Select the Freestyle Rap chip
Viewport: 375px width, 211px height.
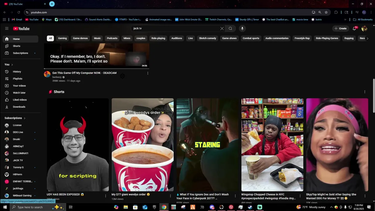[x=302, y=38]
